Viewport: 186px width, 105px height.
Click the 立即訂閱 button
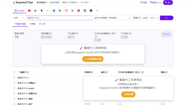pos(128,94)
